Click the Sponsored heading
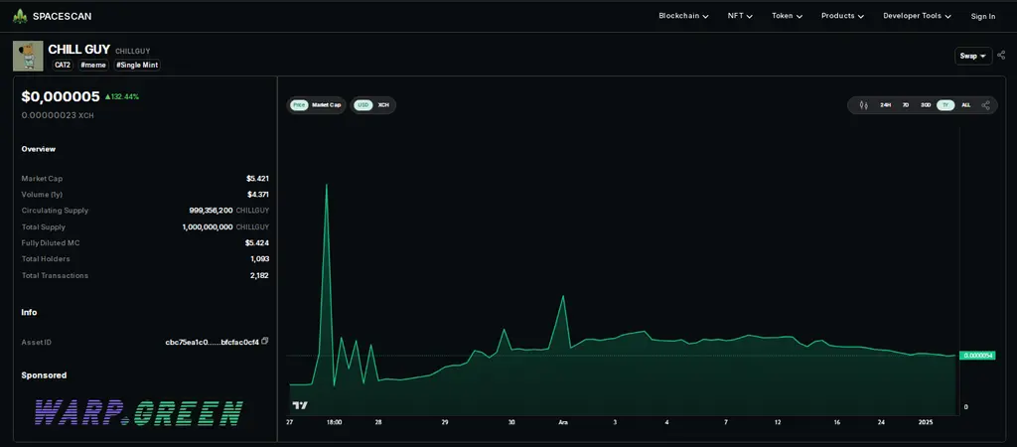 pos(44,375)
